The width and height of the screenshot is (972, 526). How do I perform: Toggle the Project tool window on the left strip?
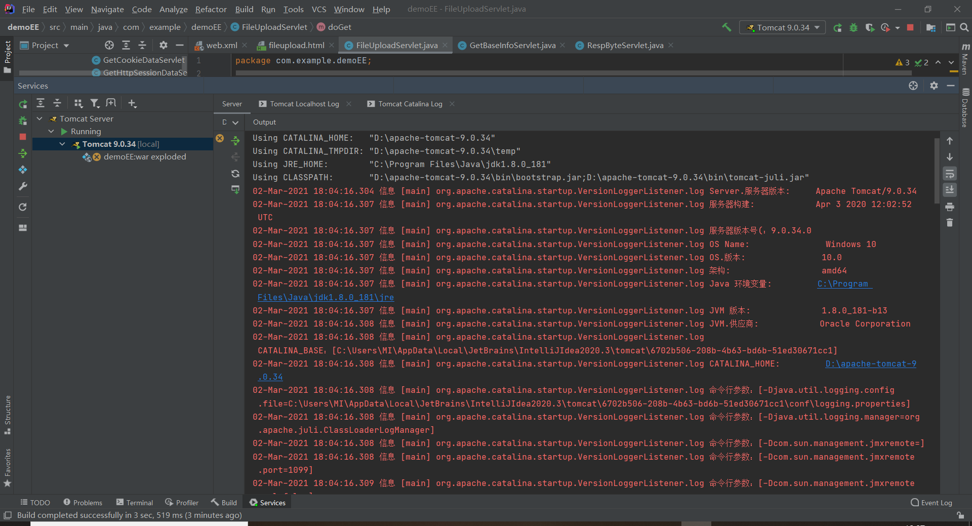click(x=8, y=57)
